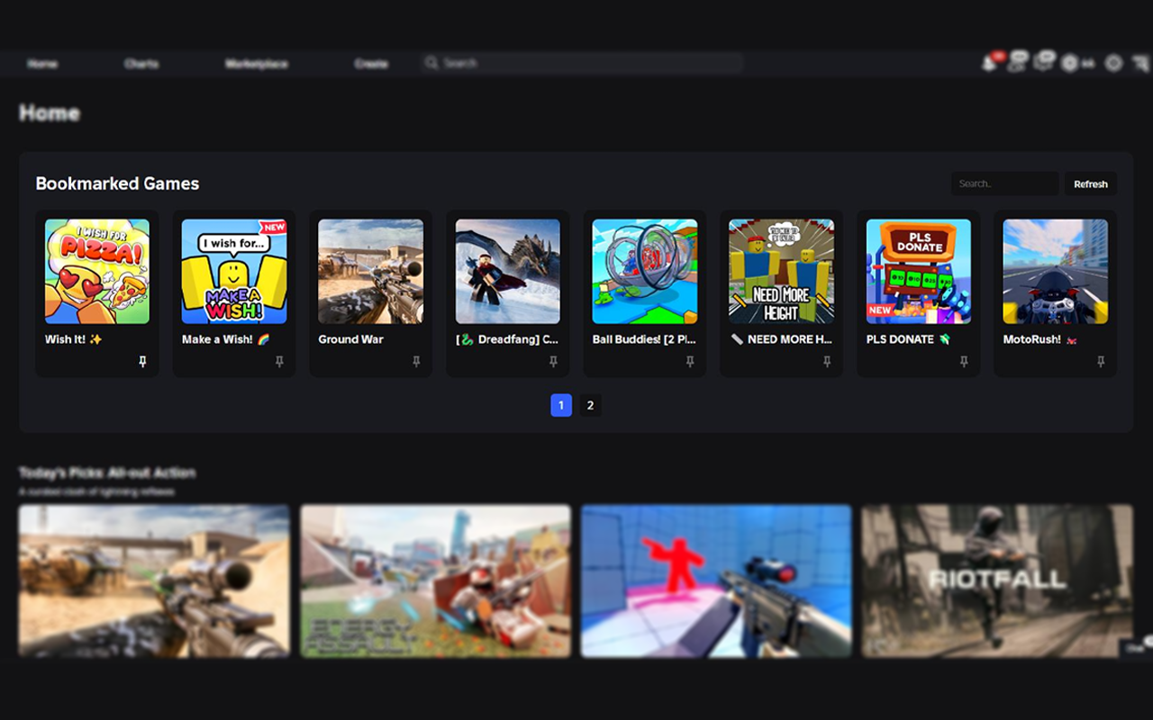Open the chat messages icon
The width and height of the screenshot is (1153, 720).
pos(1043,63)
